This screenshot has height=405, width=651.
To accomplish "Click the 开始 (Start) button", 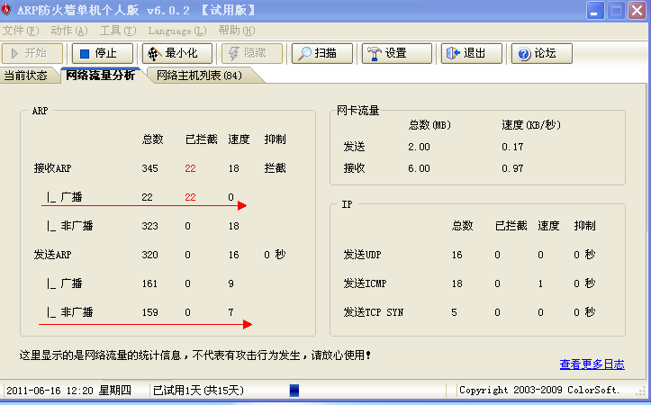I will click(x=32, y=53).
